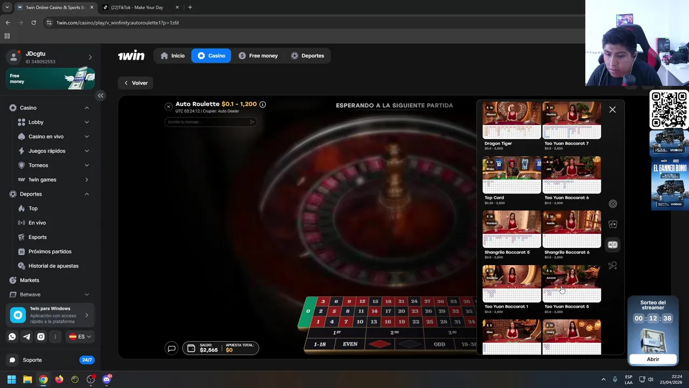This screenshot has width=689, height=388.
Task: Open Free money tab in top nav
Action: pyautogui.click(x=258, y=56)
